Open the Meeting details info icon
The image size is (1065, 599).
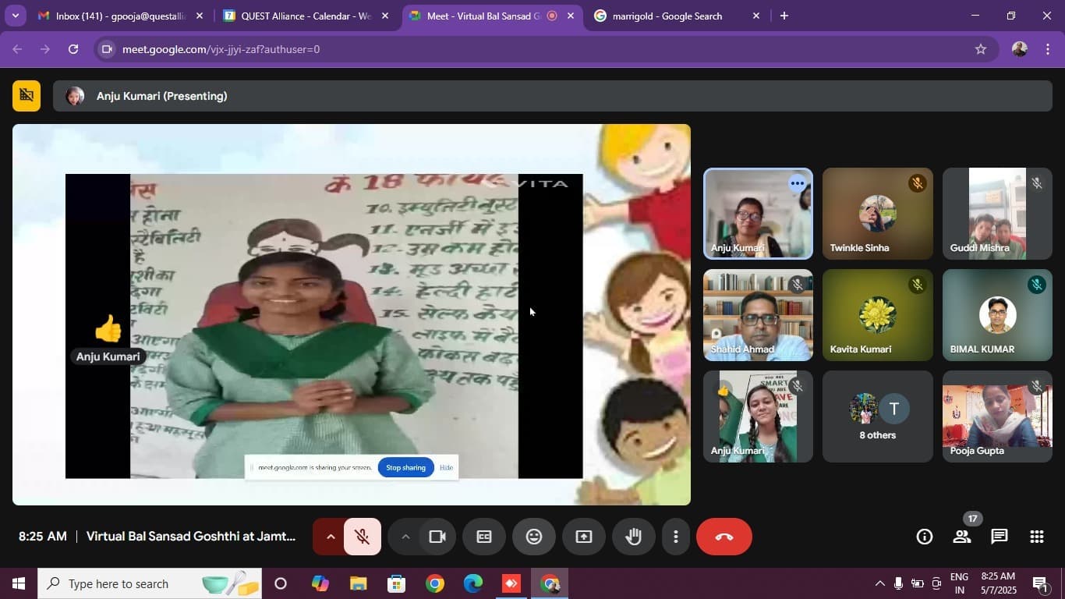pos(925,537)
